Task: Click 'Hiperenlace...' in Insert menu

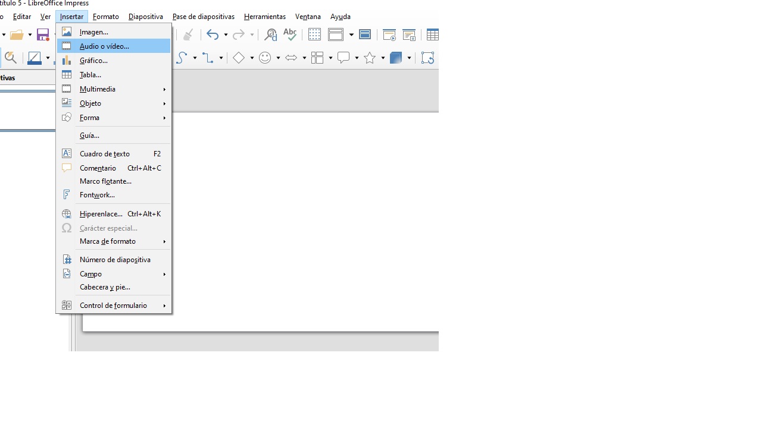Action: 101,214
